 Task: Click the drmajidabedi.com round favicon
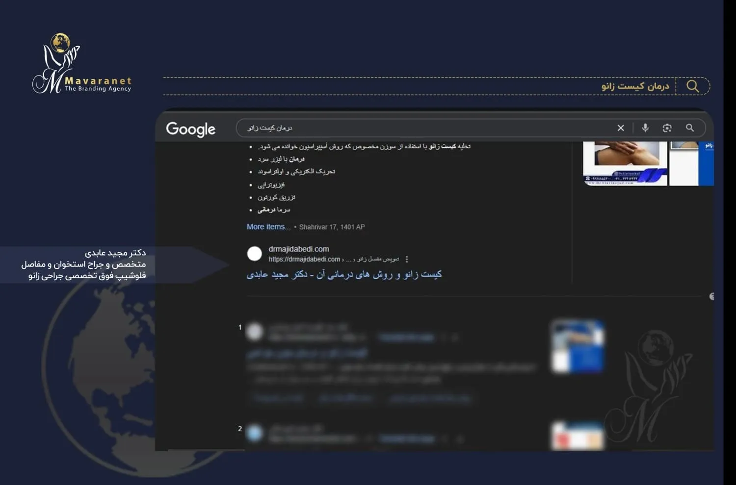tap(254, 253)
